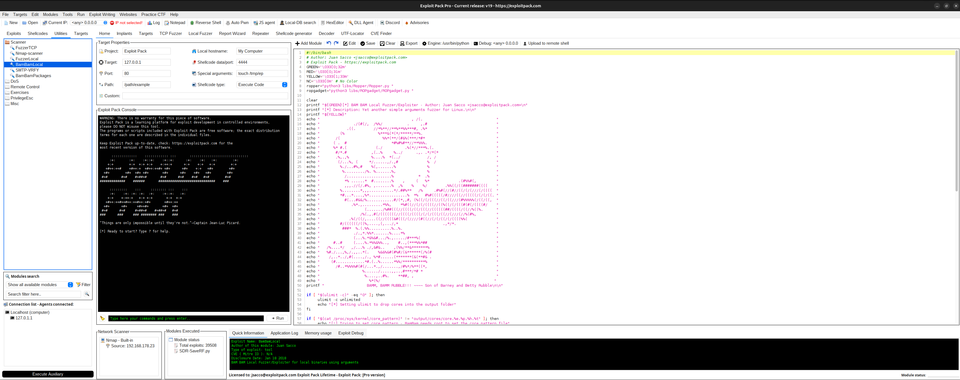Click the console command input box

pyautogui.click(x=186, y=318)
